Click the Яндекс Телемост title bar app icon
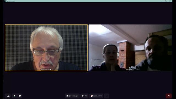176x99 pixels. (x=5, y=1)
